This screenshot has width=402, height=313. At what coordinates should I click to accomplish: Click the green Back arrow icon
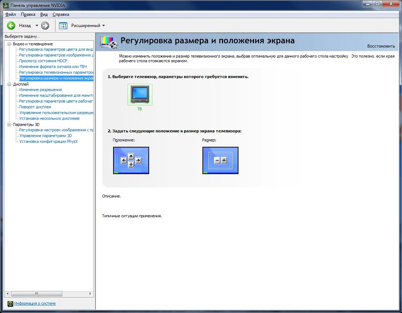tap(11, 25)
